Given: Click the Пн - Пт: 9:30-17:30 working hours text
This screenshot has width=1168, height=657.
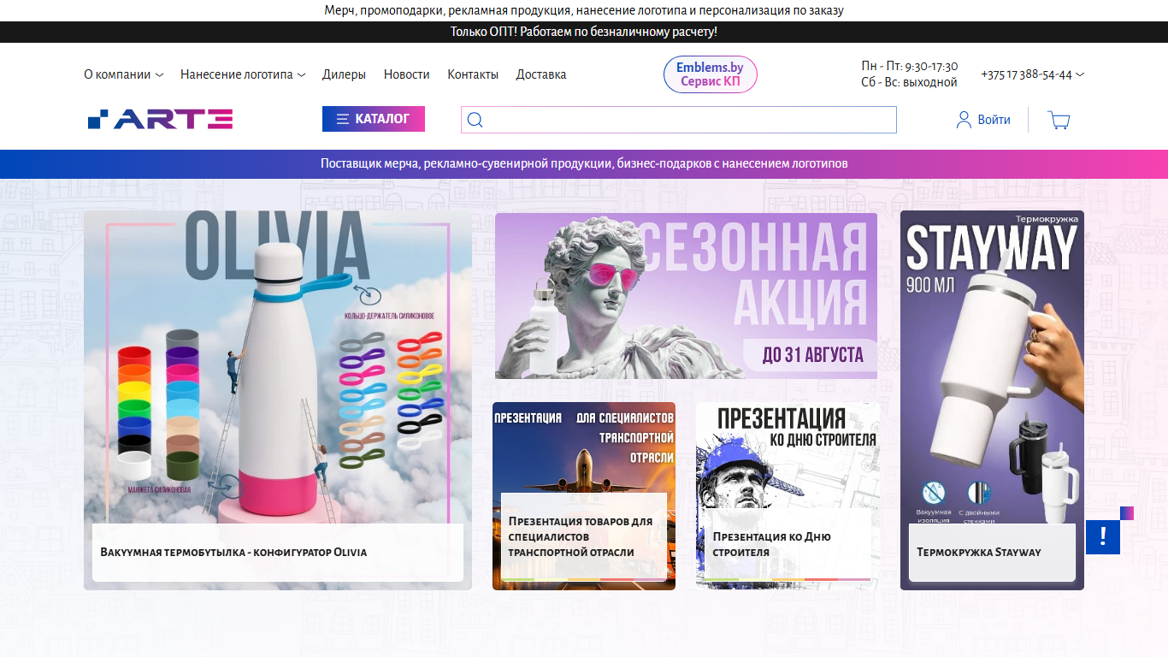Looking at the screenshot, I should pyautogui.click(x=910, y=66).
